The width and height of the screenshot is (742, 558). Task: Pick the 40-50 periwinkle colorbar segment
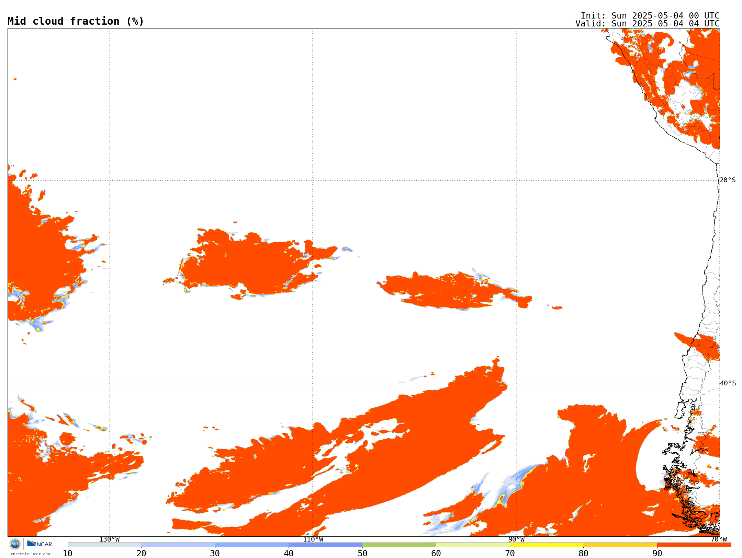pos(325,545)
